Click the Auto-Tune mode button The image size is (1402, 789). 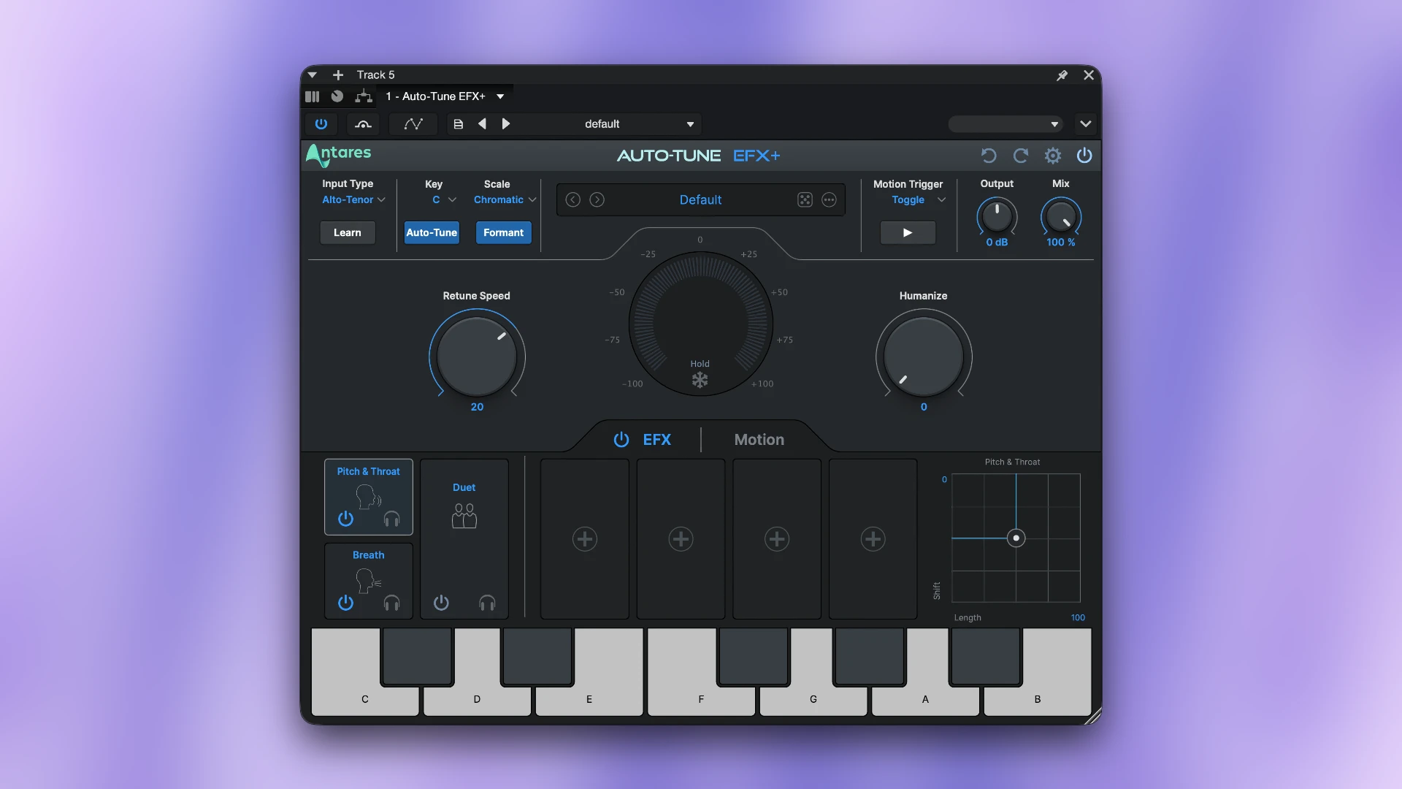(432, 233)
